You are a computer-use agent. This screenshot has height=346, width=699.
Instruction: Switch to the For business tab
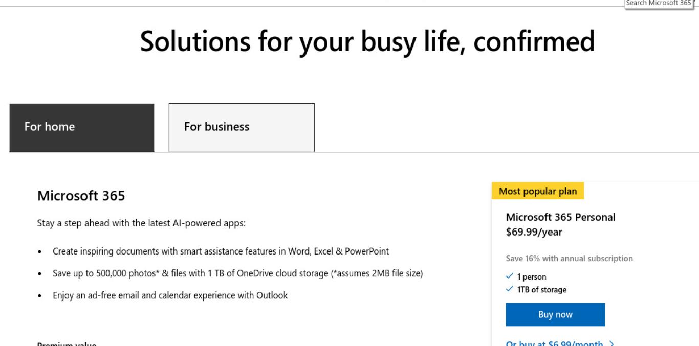(242, 128)
